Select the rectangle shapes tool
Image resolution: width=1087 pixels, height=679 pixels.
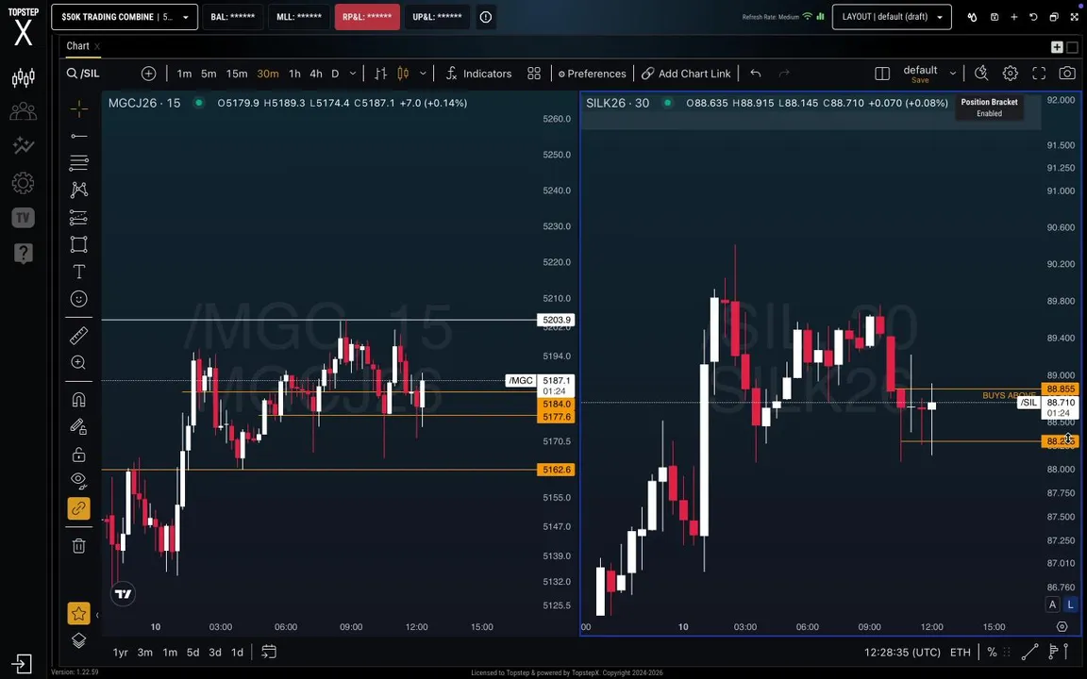[x=78, y=244]
